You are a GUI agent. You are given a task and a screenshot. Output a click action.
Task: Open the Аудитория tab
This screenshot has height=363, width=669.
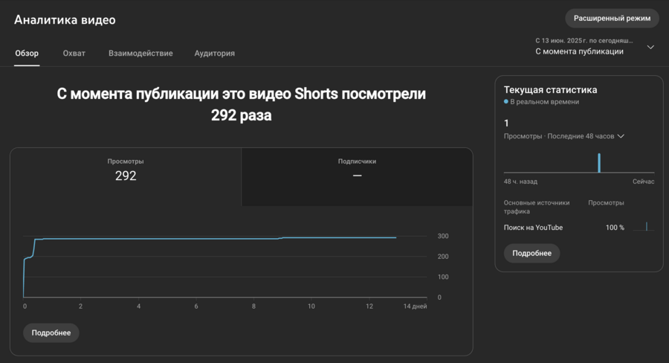215,54
